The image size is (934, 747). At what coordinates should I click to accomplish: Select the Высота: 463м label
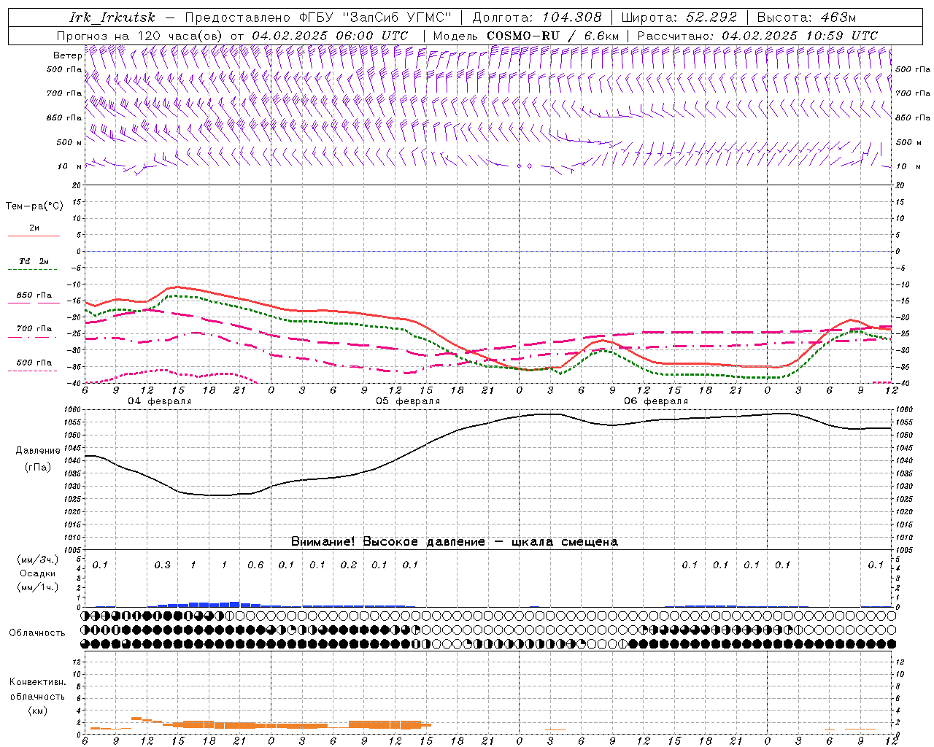(806, 18)
